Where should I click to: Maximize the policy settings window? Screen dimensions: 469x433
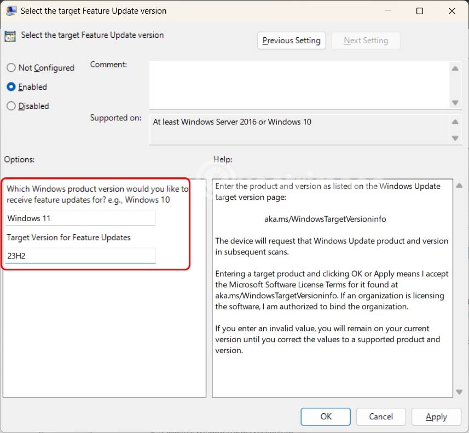coord(420,11)
